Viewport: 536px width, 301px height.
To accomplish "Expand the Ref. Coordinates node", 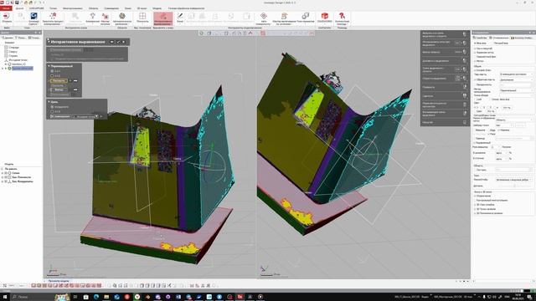I will pos(3,181).
